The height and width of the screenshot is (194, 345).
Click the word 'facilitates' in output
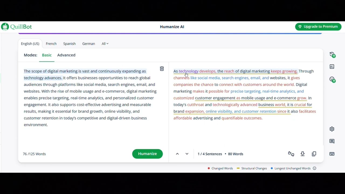[307, 111]
